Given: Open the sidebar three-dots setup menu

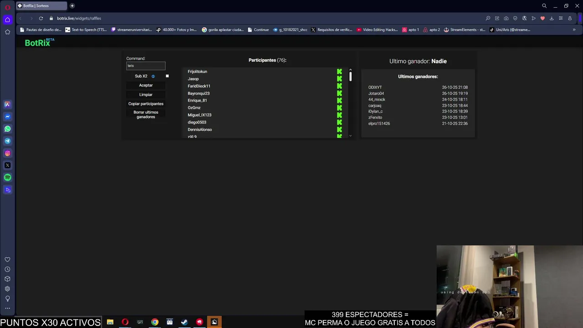Looking at the screenshot, I should [7, 308].
